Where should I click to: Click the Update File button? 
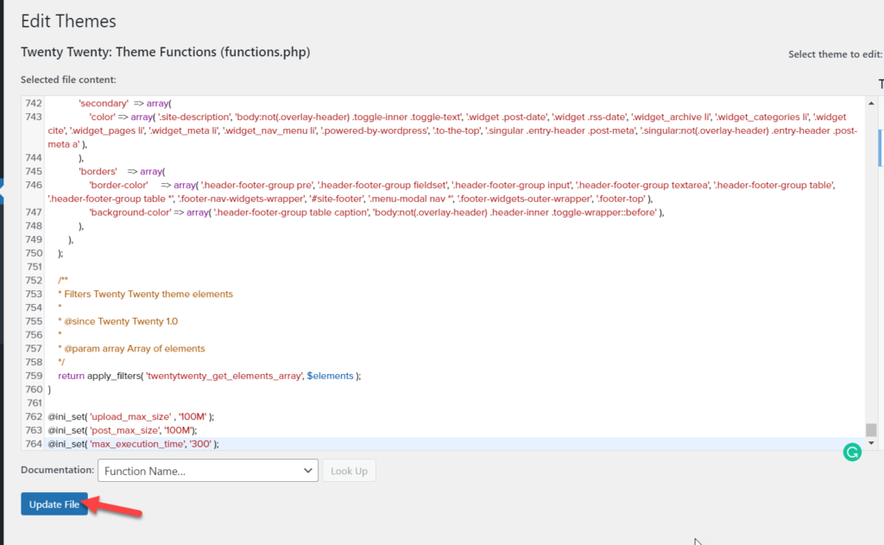(x=54, y=504)
